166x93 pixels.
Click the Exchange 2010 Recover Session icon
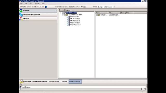point(22,82)
